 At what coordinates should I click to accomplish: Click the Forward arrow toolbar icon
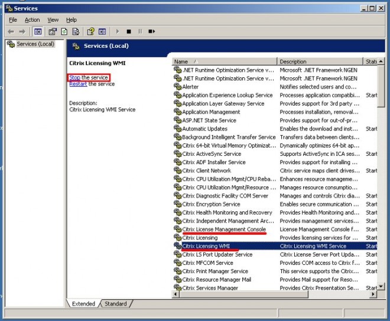22,31
